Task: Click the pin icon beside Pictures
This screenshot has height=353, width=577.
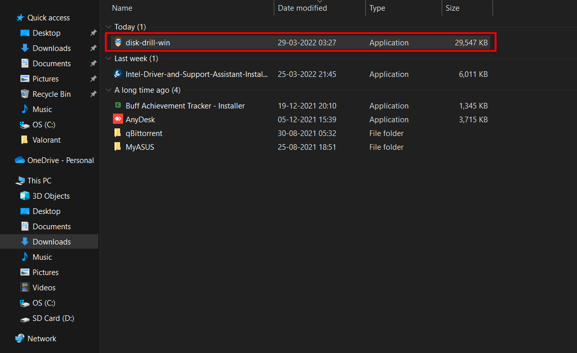Action: pyautogui.click(x=94, y=78)
